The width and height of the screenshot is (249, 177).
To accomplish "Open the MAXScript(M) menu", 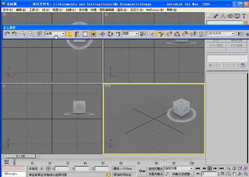I will pyautogui.click(x=155, y=10).
